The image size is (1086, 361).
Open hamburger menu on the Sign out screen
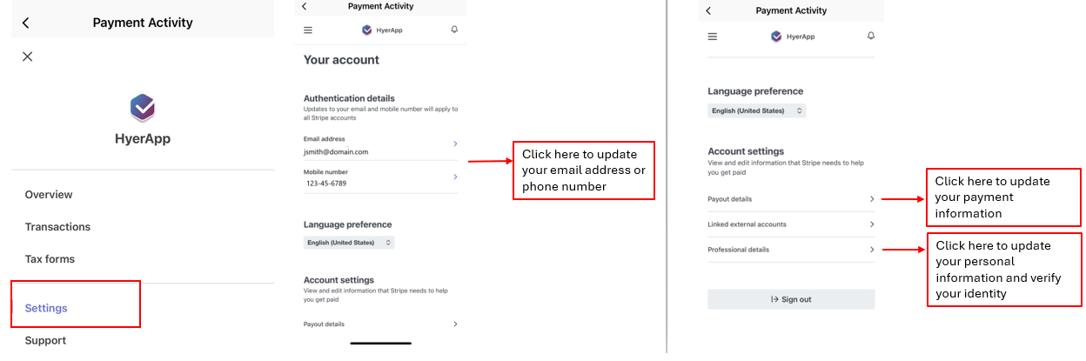(x=713, y=37)
